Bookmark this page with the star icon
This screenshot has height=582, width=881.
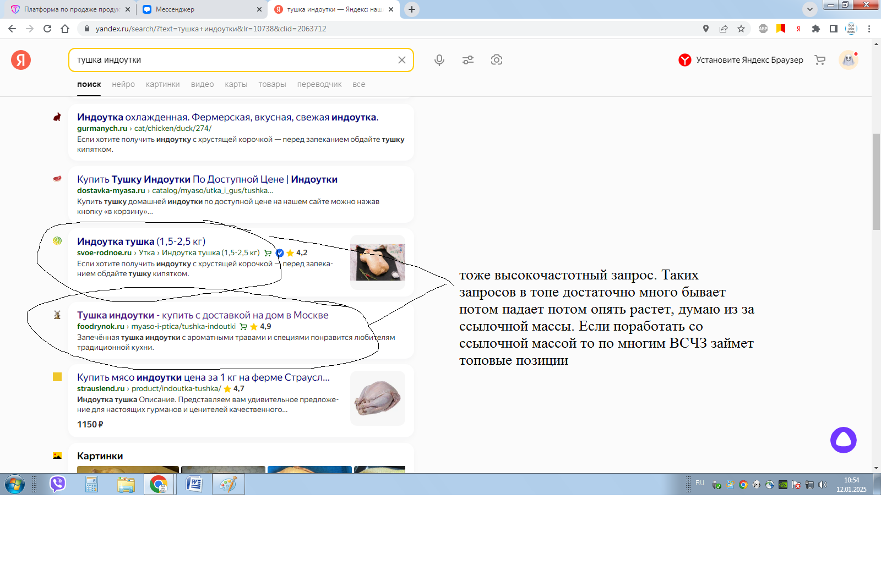(x=741, y=29)
